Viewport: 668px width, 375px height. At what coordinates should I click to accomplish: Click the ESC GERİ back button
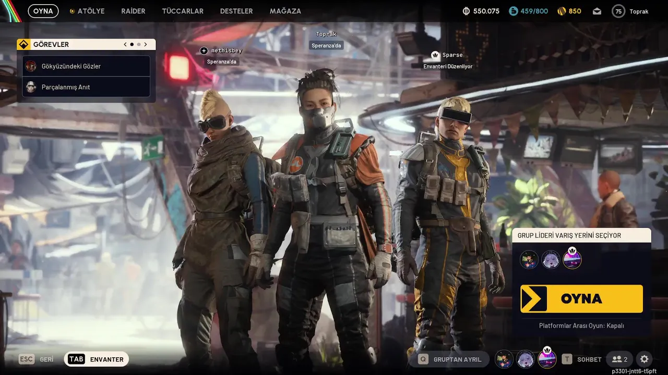point(37,359)
